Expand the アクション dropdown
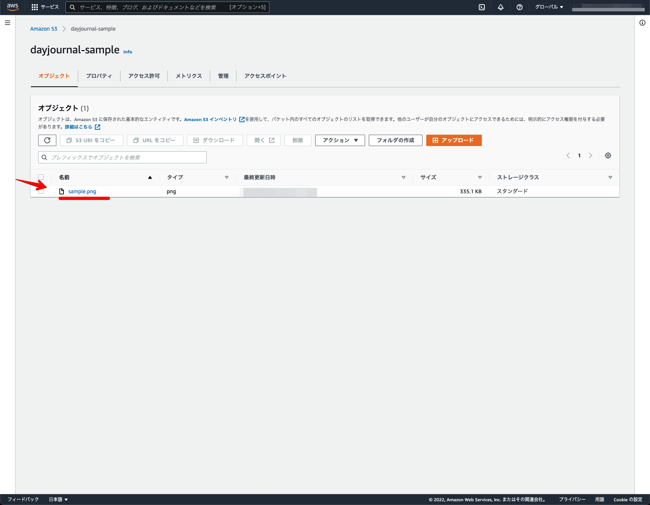Screen dimensions: 650x505 340,140
